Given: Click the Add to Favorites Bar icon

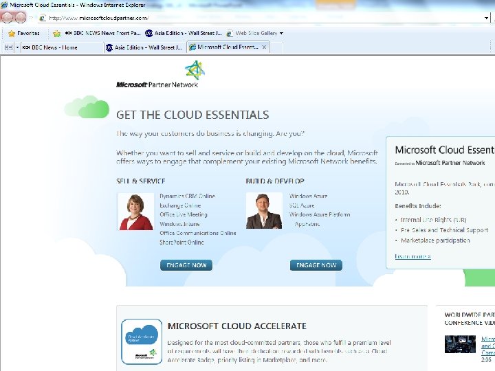Looking at the screenshot, I should click(x=57, y=34).
